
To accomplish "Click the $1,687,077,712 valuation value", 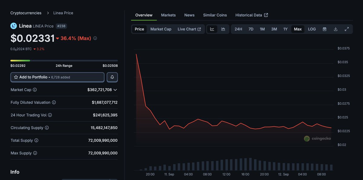I will (105, 102).
